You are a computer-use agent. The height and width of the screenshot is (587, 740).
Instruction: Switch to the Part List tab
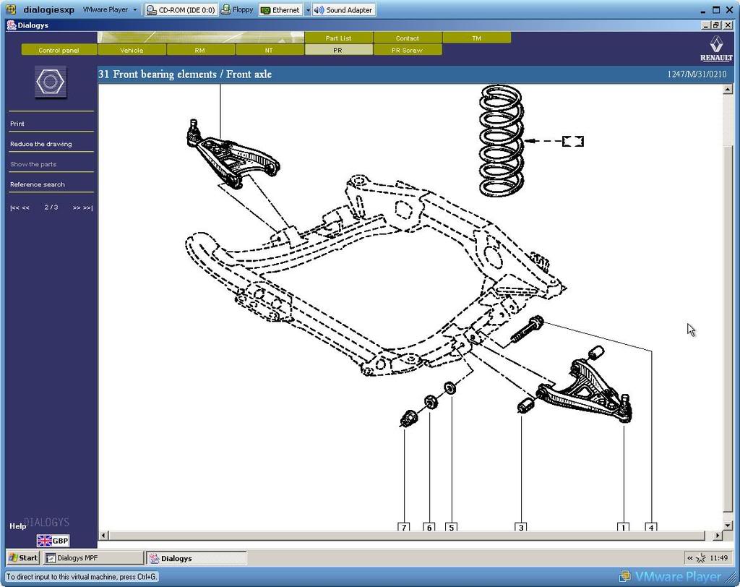338,38
